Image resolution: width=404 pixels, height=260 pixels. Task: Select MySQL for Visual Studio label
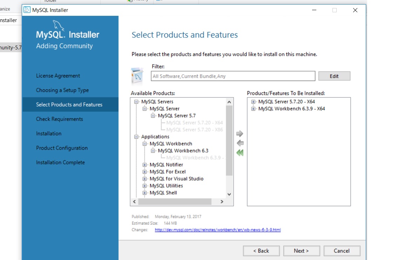(176, 179)
